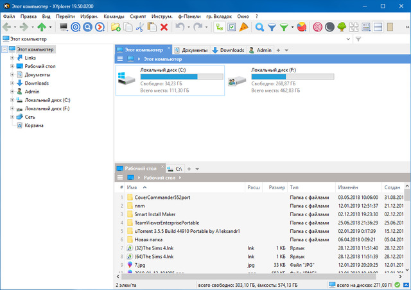The width and height of the screenshot is (411, 290).
Task: Click the green Up folder arrow
Action: 41,27
